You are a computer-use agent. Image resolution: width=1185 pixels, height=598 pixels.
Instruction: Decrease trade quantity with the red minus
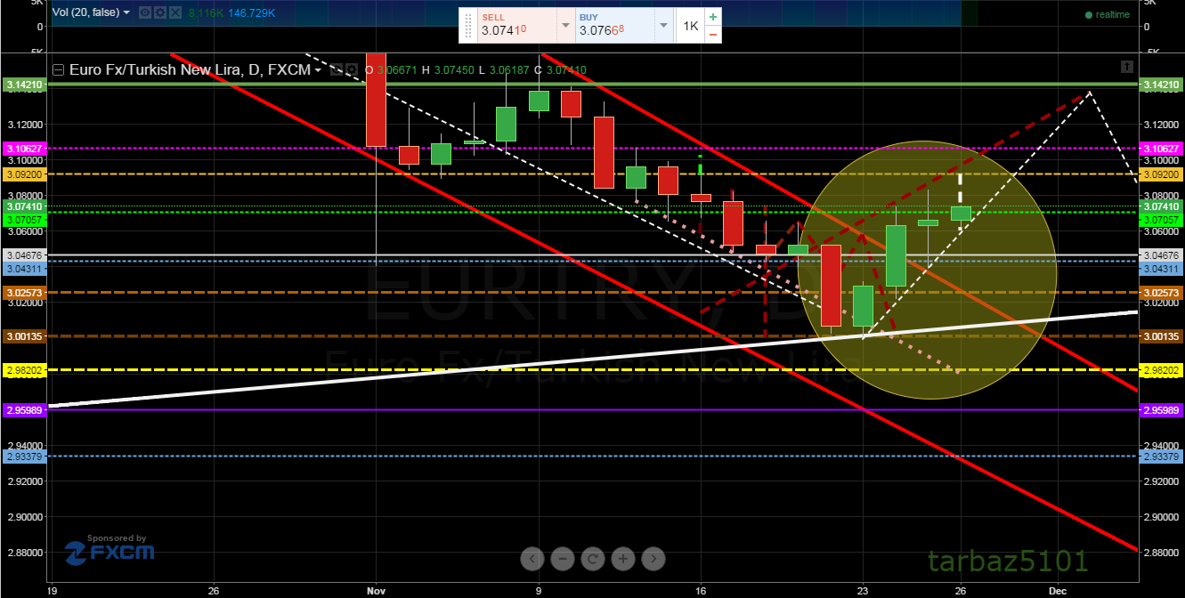pyautogui.click(x=712, y=34)
